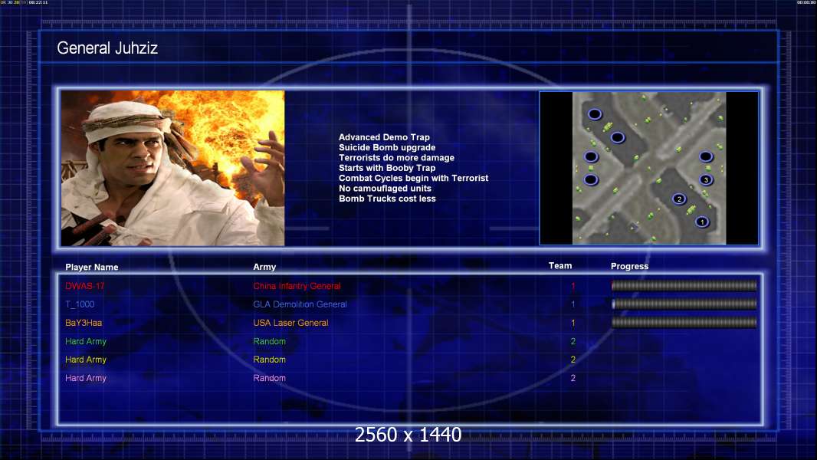Click team number for yellow Hard Army
The width and height of the screenshot is (817, 460).
573,360
